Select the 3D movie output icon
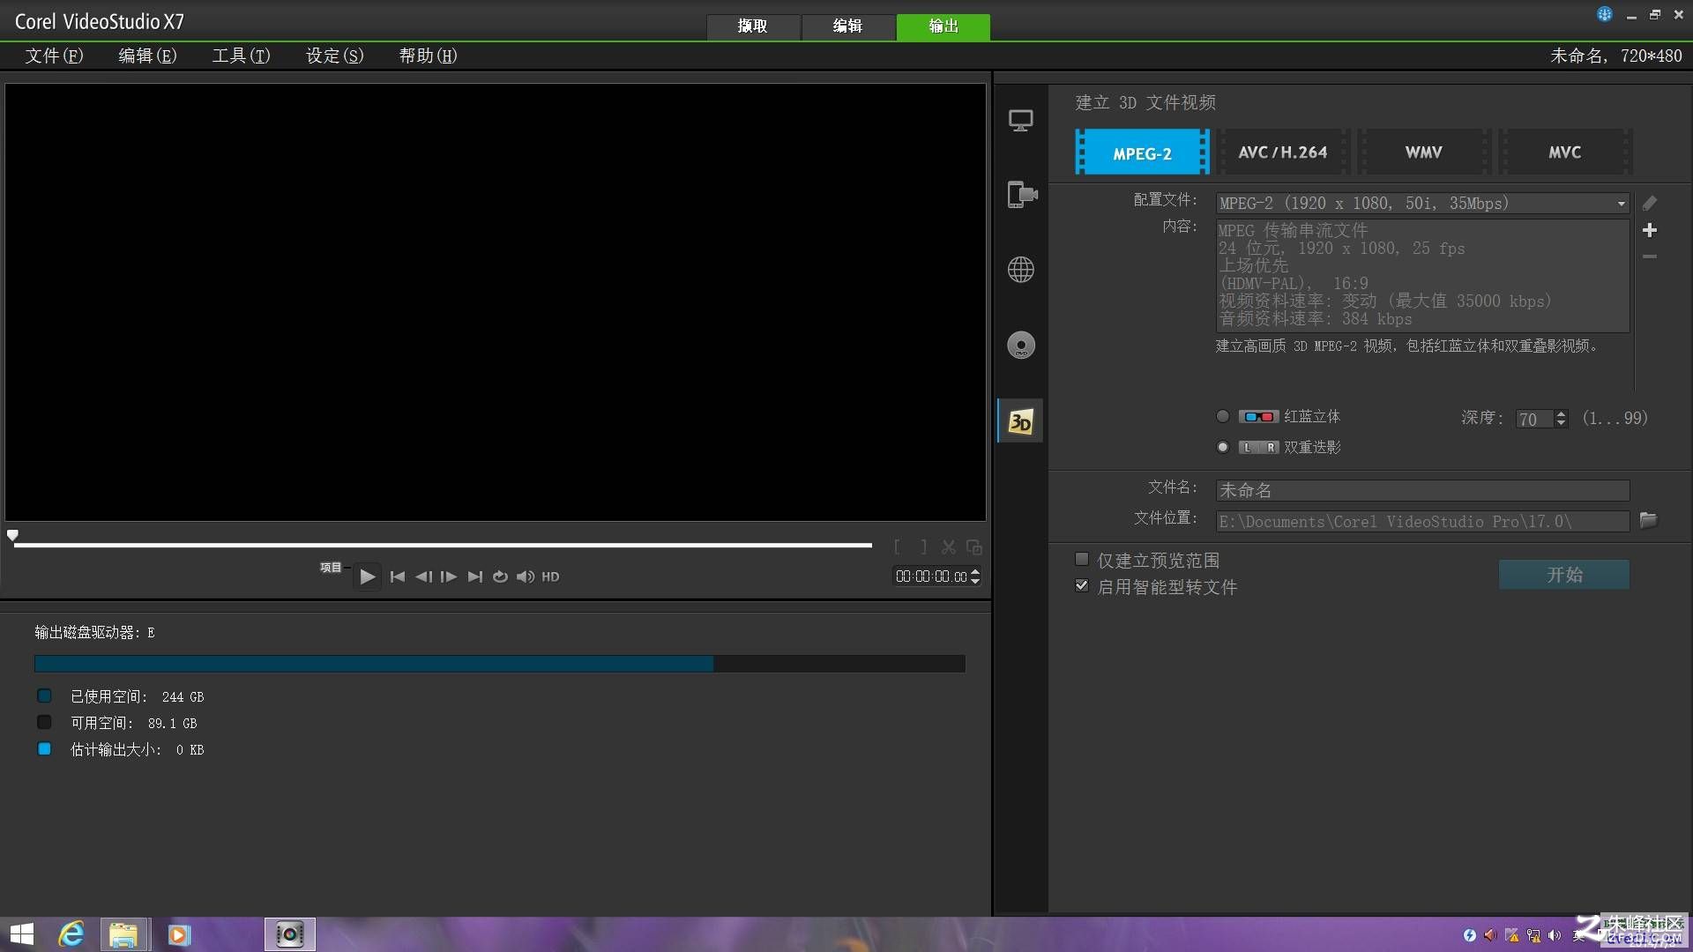 [x=1020, y=421]
